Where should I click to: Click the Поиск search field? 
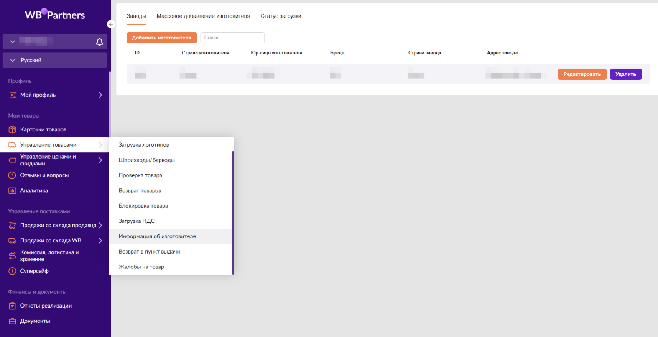tap(232, 38)
